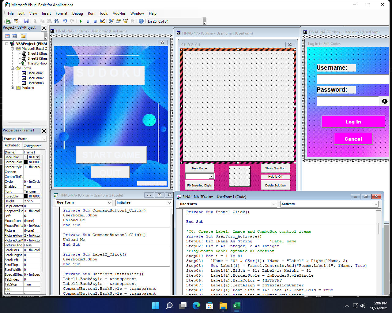Click the Paste clipboard icon
This screenshot has width=392, height=313.
[49, 21]
